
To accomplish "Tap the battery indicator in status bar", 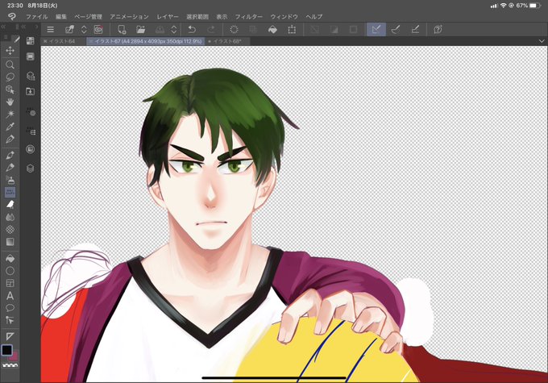I will pyautogui.click(x=535, y=6).
